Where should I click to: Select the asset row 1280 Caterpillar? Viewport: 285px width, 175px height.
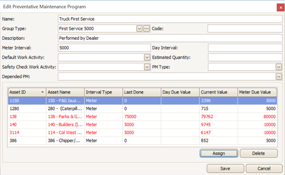142,109
